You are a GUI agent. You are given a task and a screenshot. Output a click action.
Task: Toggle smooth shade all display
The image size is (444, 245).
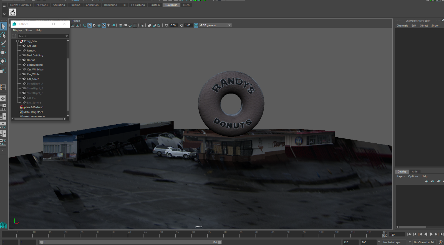point(90,25)
